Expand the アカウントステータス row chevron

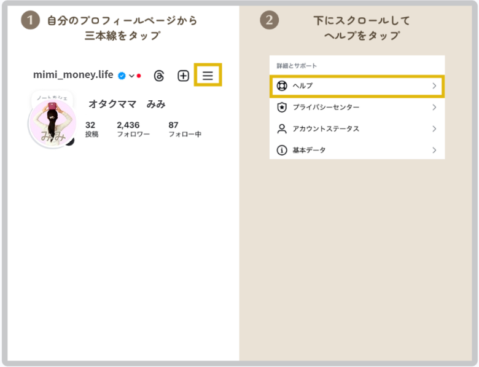(x=434, y=129)
